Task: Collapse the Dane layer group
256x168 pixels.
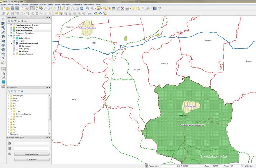Action: 9,36
